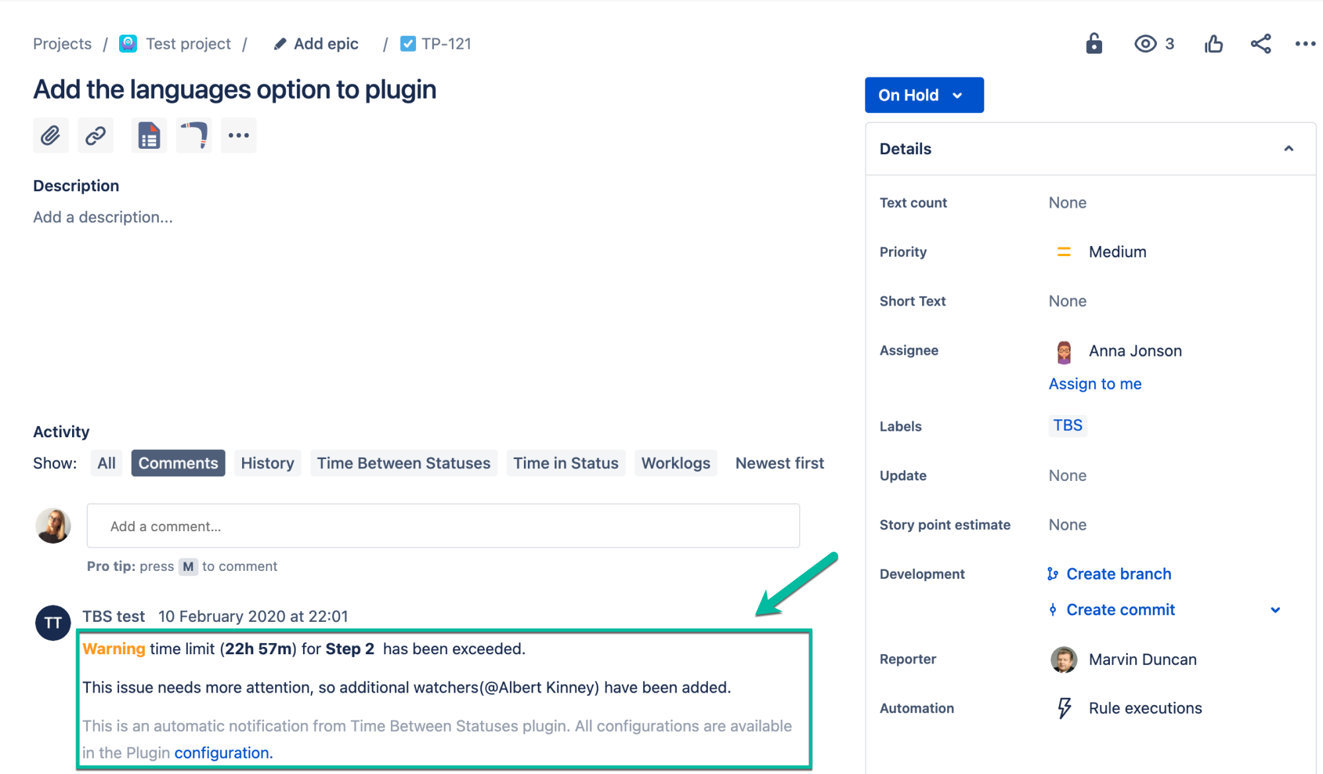Open issue restrictions via the lock icon
This screenshot has width=1323, height=774.
point(1093,44)
